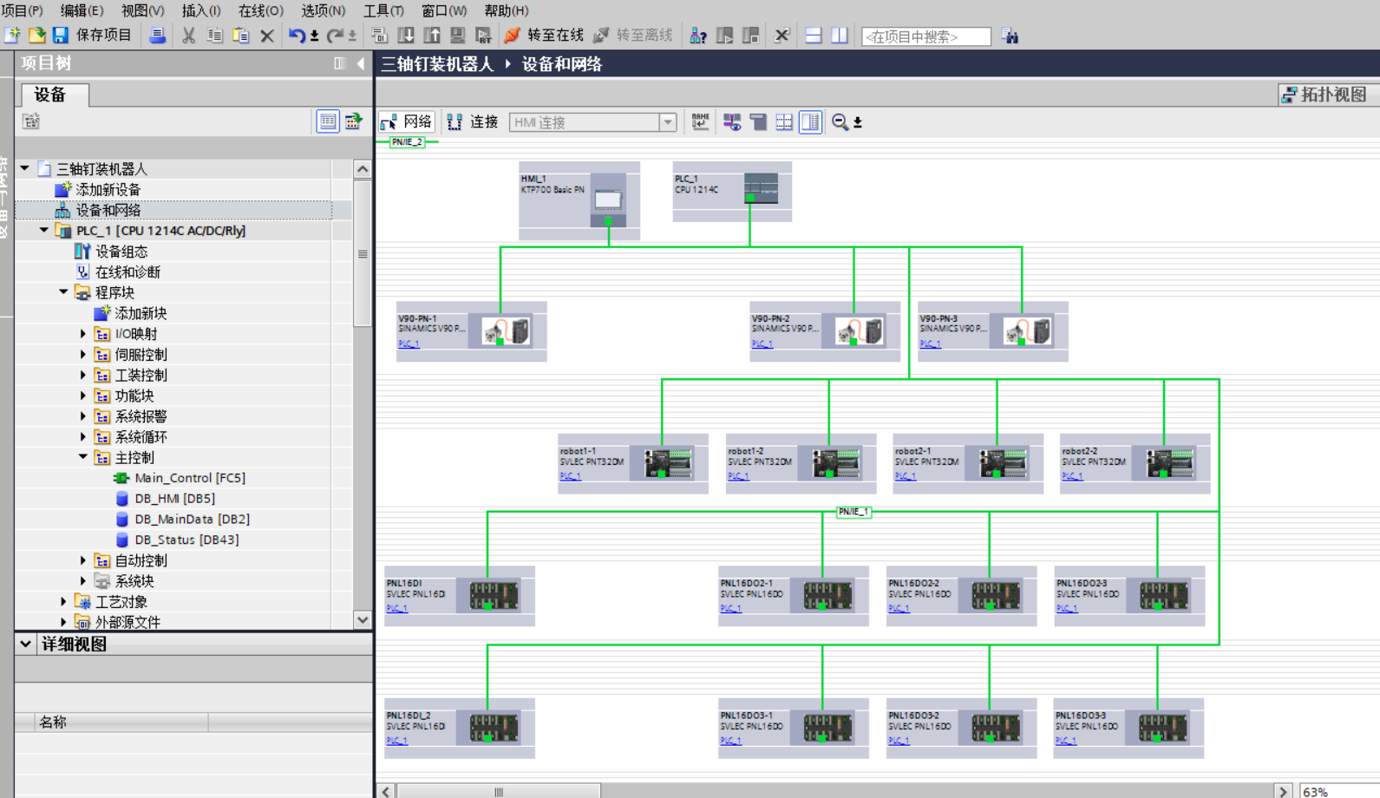Screen dimensions: 1380x798
Task: Save the project with the floppy disk icon
Action: 60,36
